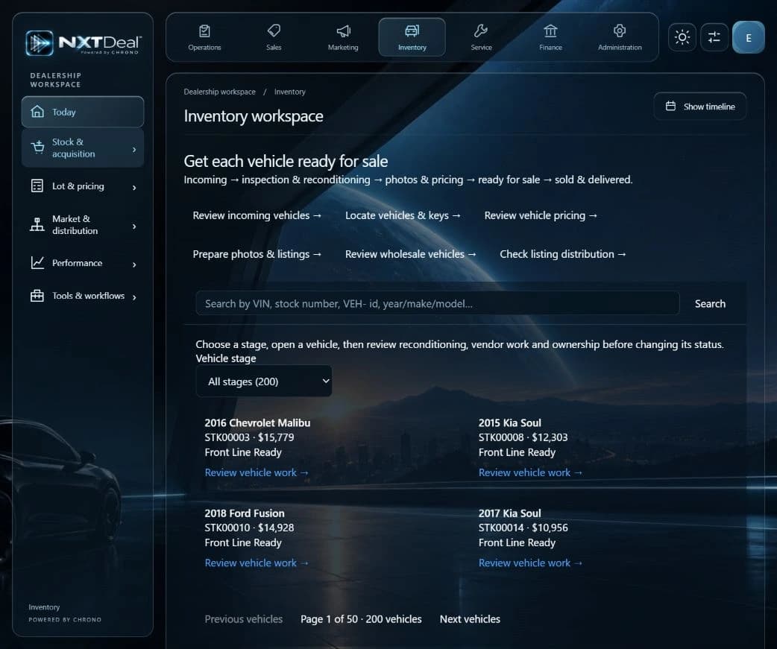
Task: Open the user avatar E
Action: pos(748,37)
